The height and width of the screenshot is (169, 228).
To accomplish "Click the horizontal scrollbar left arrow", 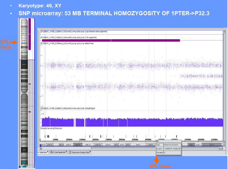I will pyautogui.click(x=41, y=148).
